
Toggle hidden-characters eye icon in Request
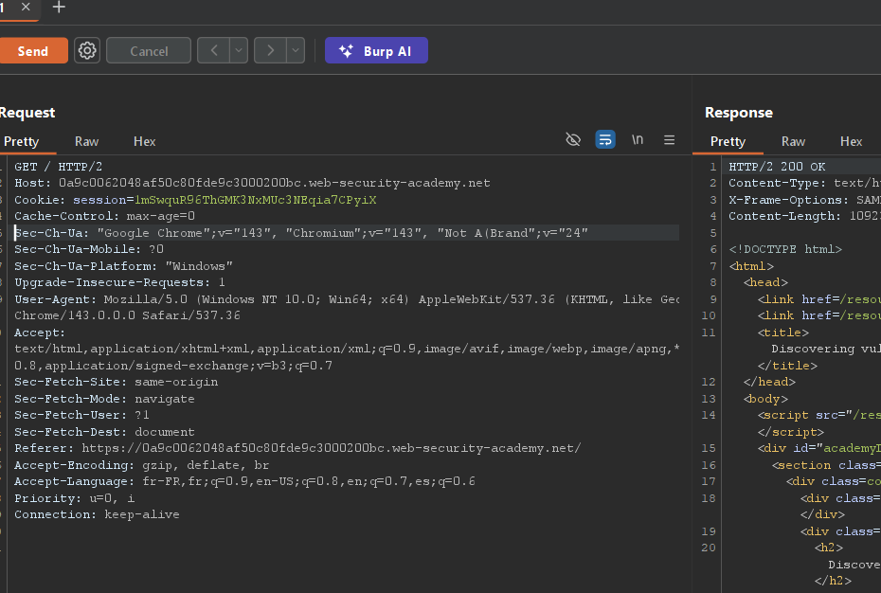[573, 140]
